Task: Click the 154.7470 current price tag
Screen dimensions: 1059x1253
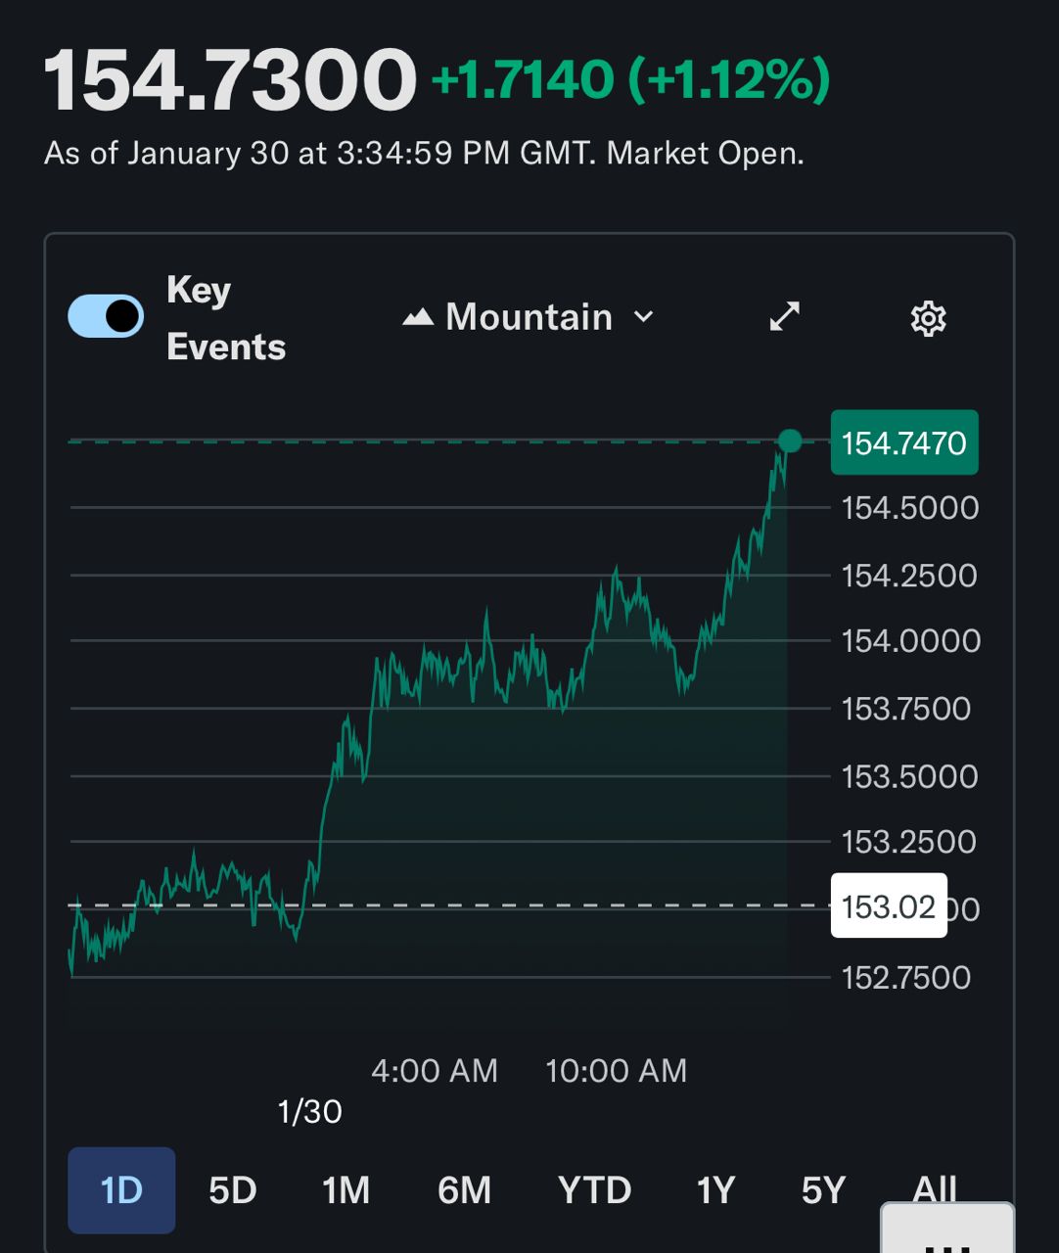Action: [x=903, y=443]
